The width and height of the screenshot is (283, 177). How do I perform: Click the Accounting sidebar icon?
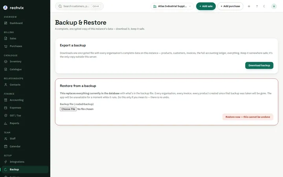click(x=6, y=100)
